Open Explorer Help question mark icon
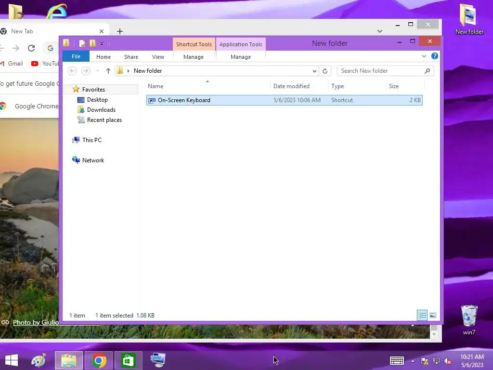Image resolution: width=493 pixels, height=370 pixels. [x=435, y=56]
